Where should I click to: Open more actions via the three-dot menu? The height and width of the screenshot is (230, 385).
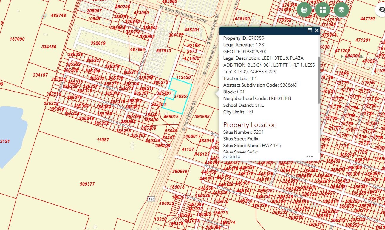coord(310,156)
